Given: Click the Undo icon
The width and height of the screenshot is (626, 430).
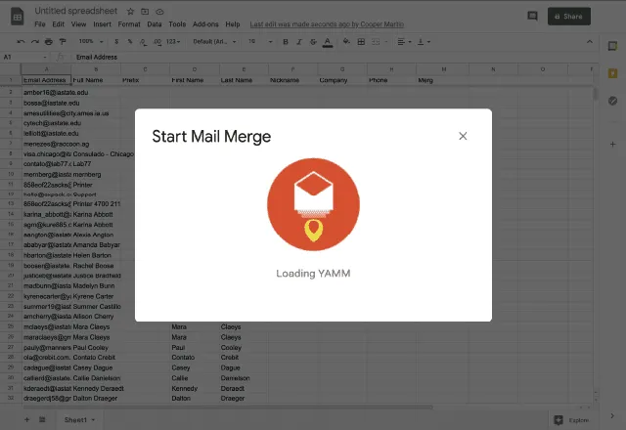Looking at the screenshot, I should [x=21, y=41].
